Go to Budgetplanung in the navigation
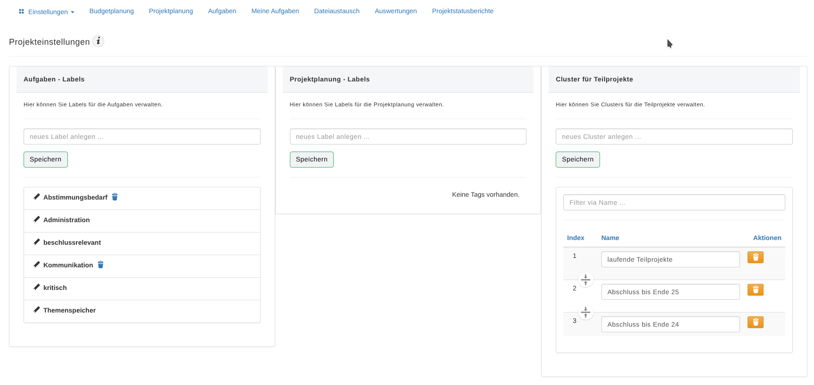This screenshot has height=385, width=814. coord(112,11)
